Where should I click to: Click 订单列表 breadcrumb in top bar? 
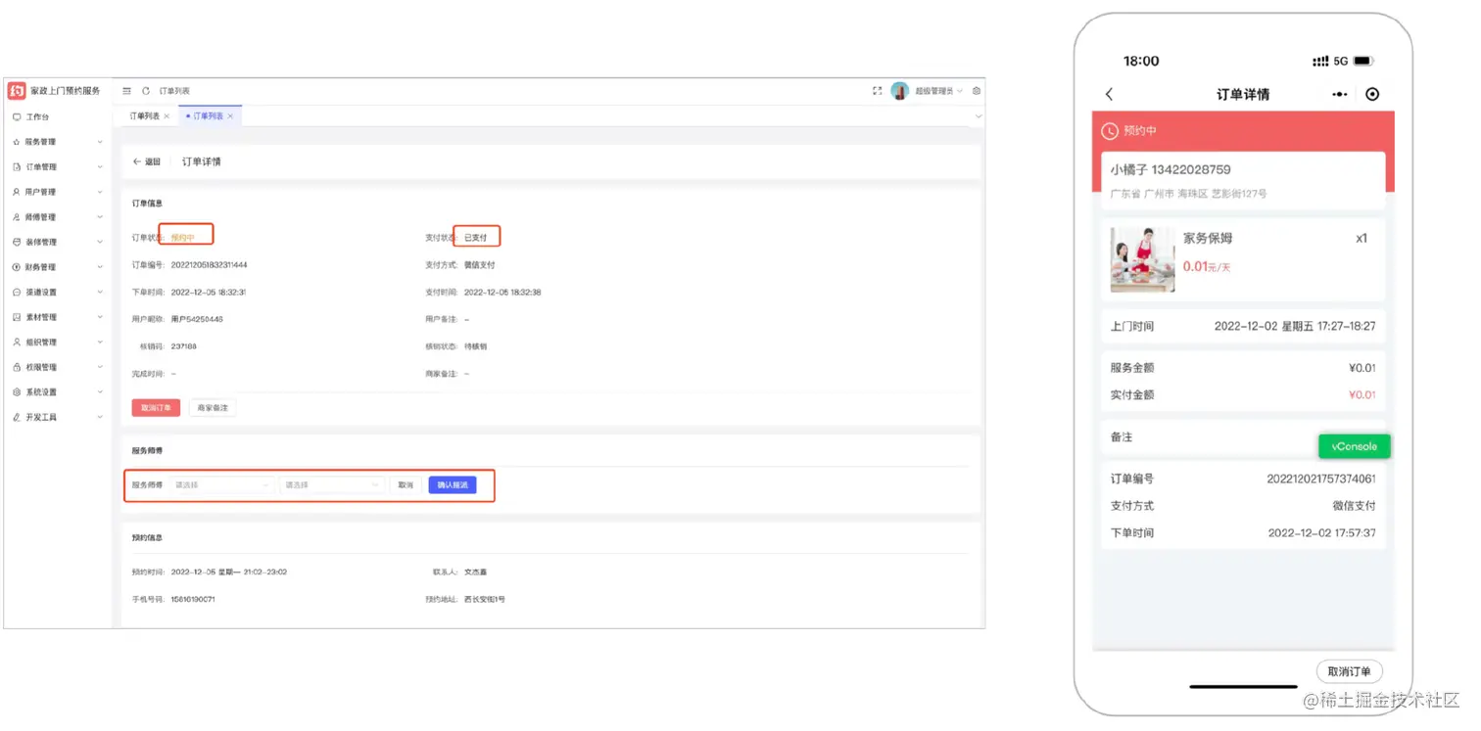point(174,91)
